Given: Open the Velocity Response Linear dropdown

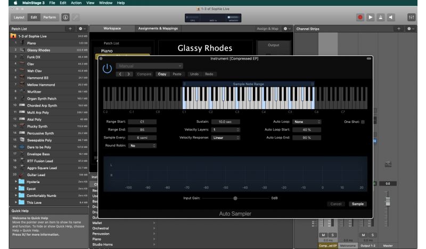Looking at the screenshot, I should tap(225, 138).
